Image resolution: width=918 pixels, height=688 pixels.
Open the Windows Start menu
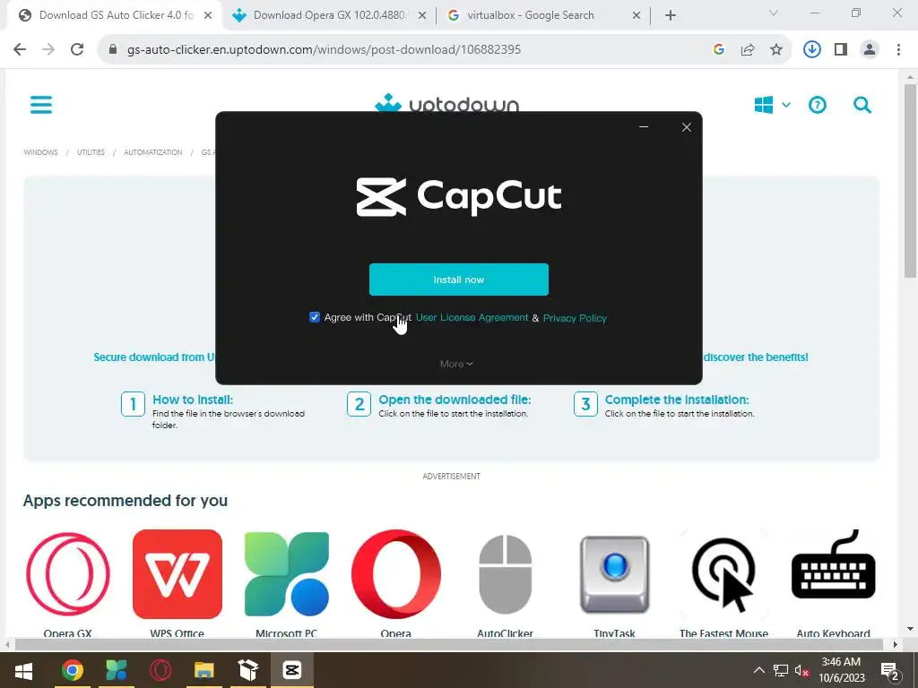click(22, 670)
